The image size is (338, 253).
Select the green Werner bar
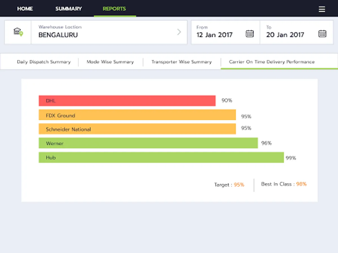148,143
